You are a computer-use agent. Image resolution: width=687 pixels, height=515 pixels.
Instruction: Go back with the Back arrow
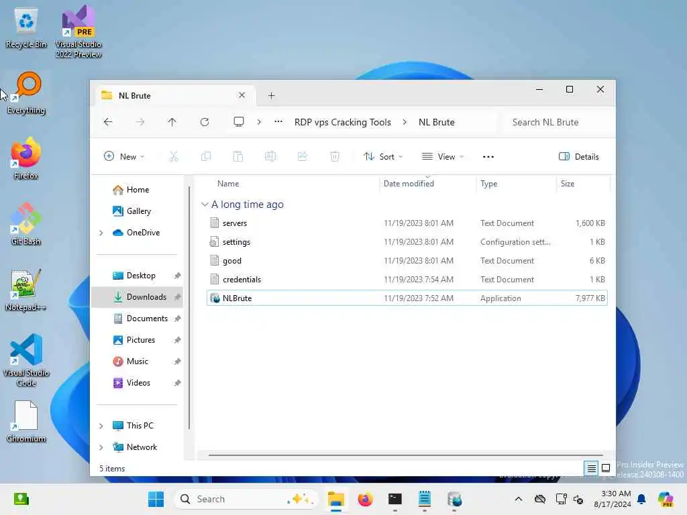pos(108,122)
